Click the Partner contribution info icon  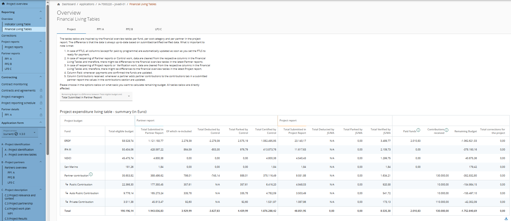tap(91, 174)
